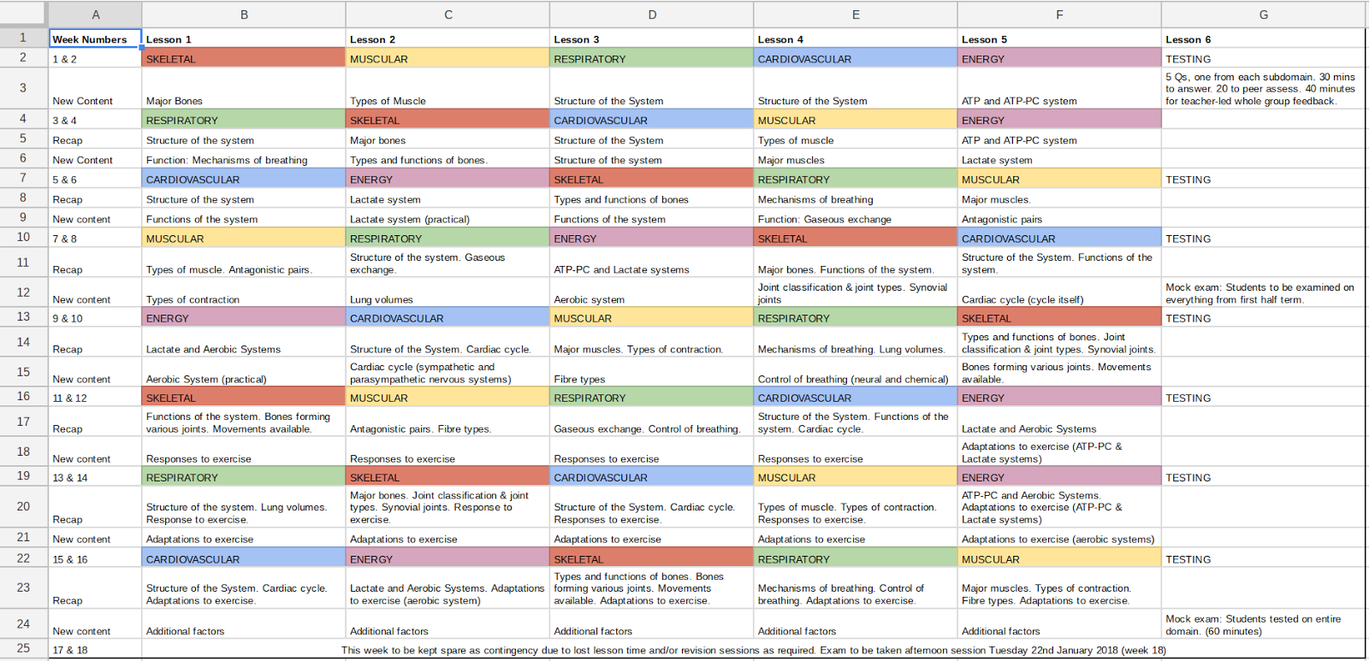
Task: Click 'Antagonistic pairs. Fibre types.' cell
Action: [x=447, y=422]
